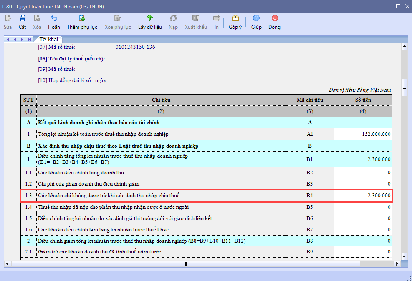The image size is (412, 281).
Task: Click the Sửa edit icon
Action: [8, 22]
